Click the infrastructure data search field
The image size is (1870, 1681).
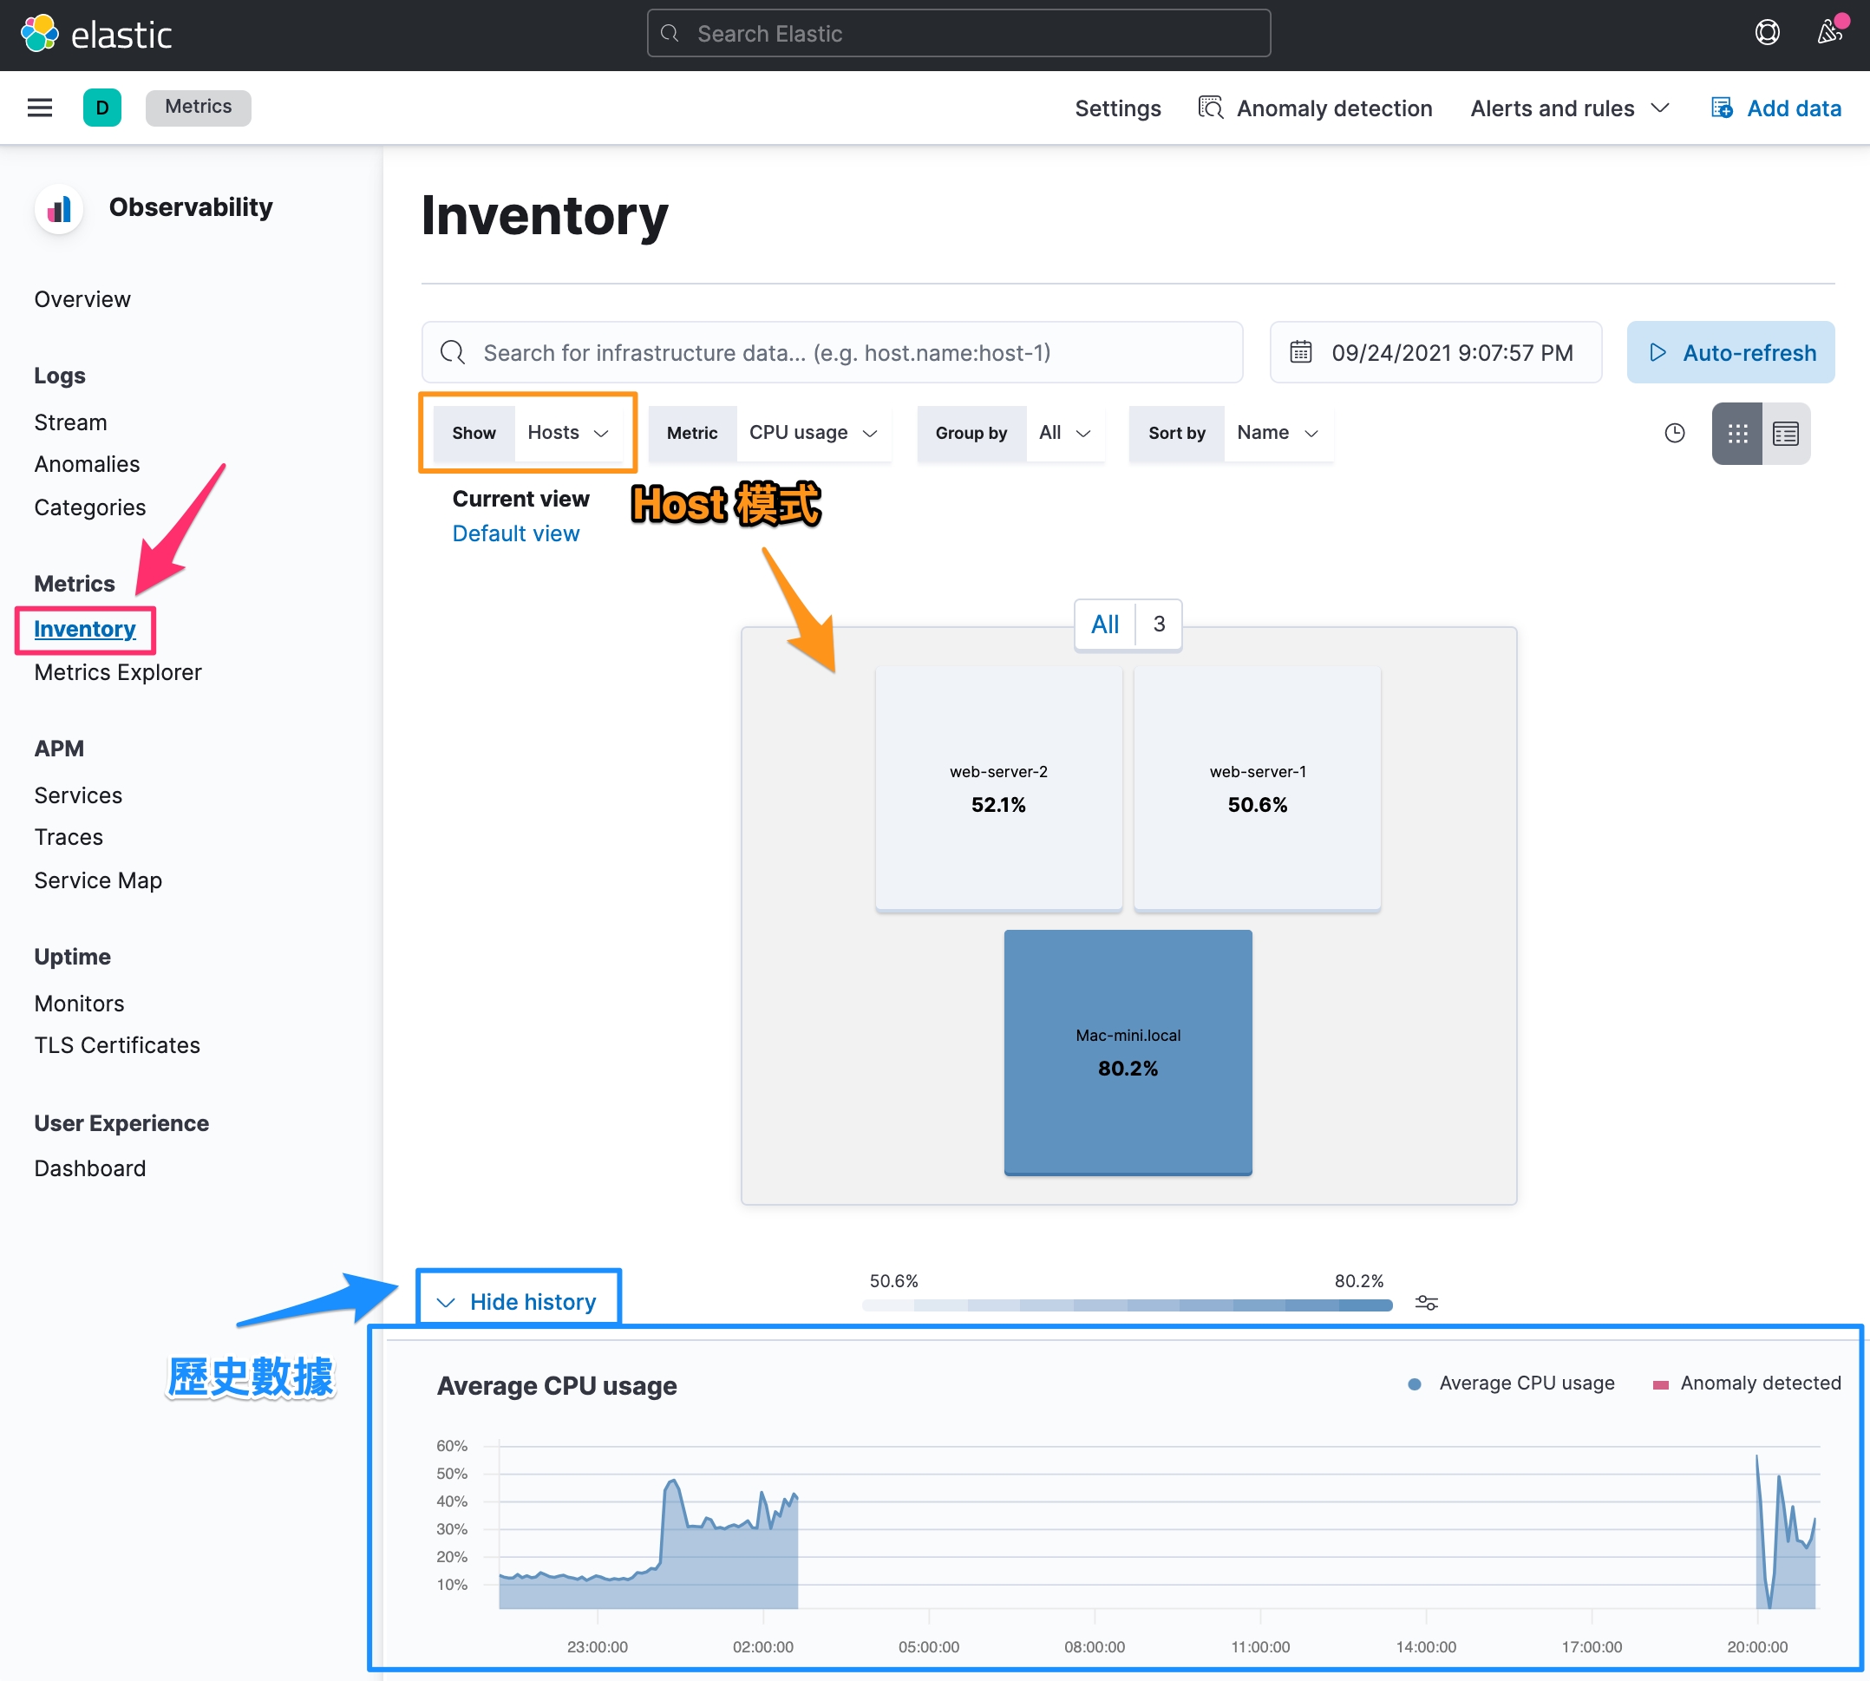832,353
